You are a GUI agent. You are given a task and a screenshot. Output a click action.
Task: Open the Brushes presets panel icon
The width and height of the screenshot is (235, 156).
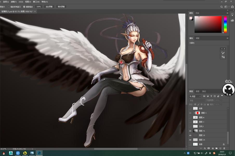pyautogui.click(x=223, y=57)
